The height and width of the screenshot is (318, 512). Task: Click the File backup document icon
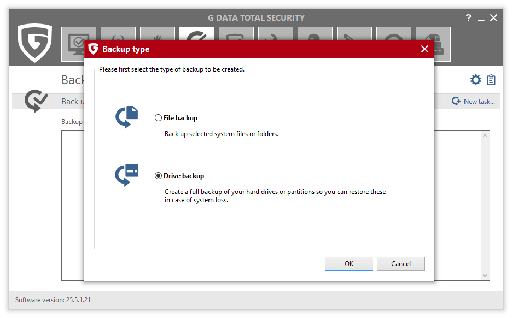pos(127,117)
